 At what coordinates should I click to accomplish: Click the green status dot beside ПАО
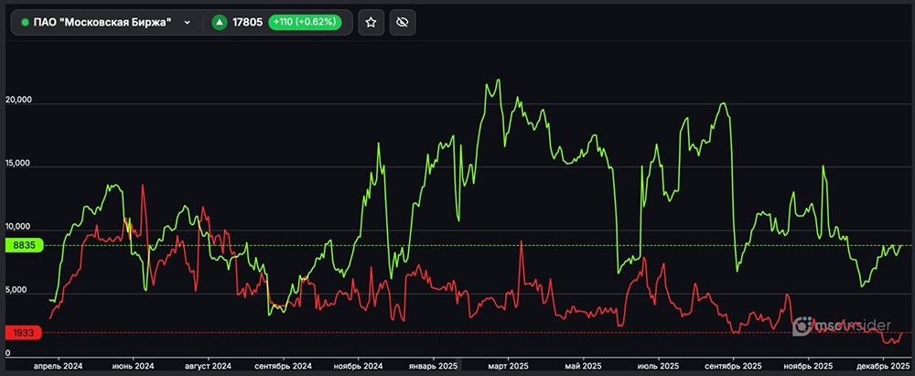tap(25, 23)
